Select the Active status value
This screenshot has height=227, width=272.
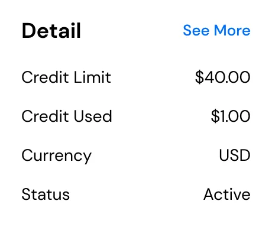(x=227, y=194)
